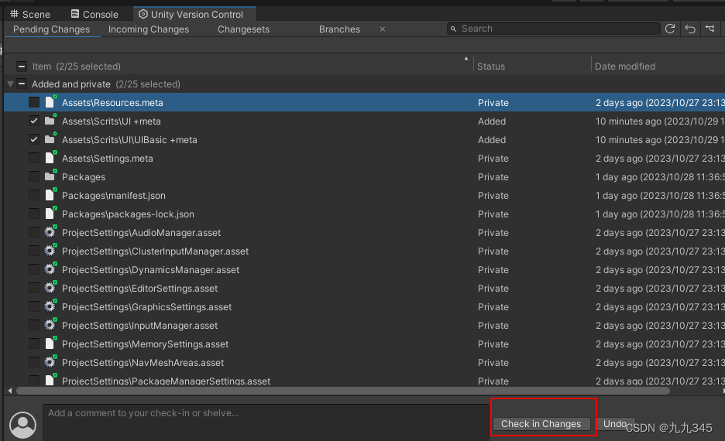Viewport: 725px width, 441px height.
Task: Click the DynamicsManager.asset gear icon
Action: pyautogui.click(x=50, y=269)
